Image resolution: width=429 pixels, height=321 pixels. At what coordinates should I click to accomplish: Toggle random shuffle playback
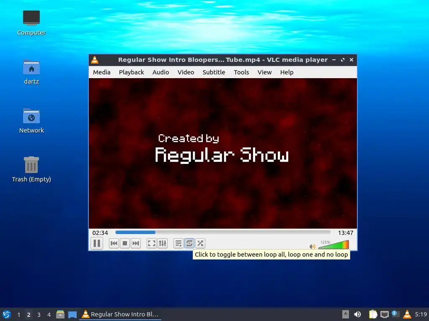click(x=200, y=243)
